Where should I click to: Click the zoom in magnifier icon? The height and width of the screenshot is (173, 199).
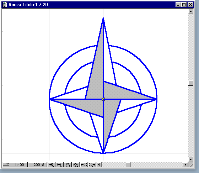pyautogui.click(x=51, y=165)
